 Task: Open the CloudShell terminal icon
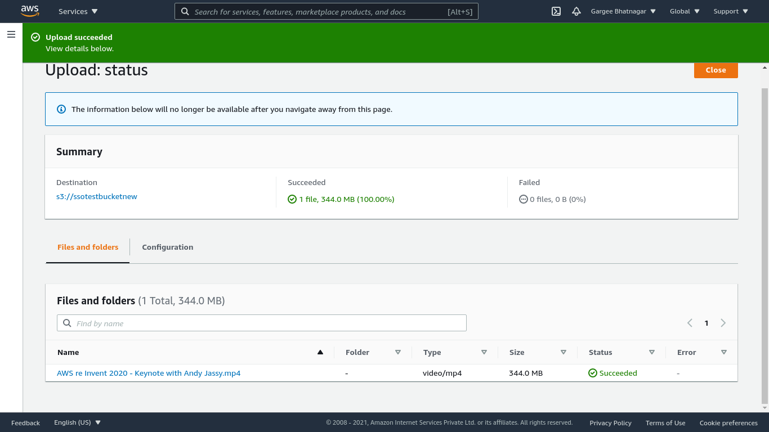click(x=556, y=11)
